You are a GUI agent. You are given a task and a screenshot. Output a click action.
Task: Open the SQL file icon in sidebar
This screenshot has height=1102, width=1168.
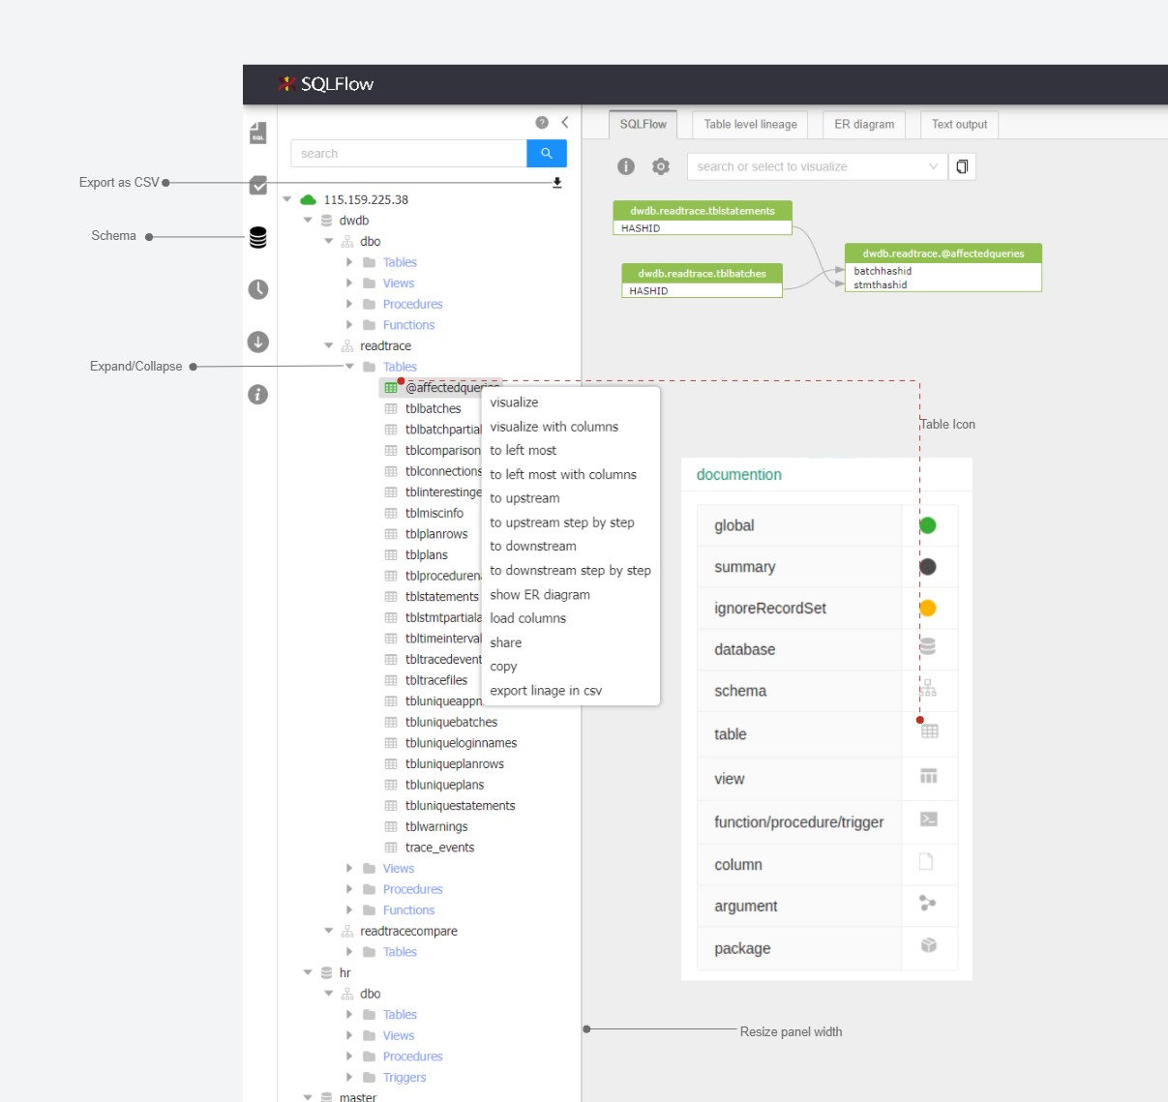pyautogui.click(x=257, y=133)
